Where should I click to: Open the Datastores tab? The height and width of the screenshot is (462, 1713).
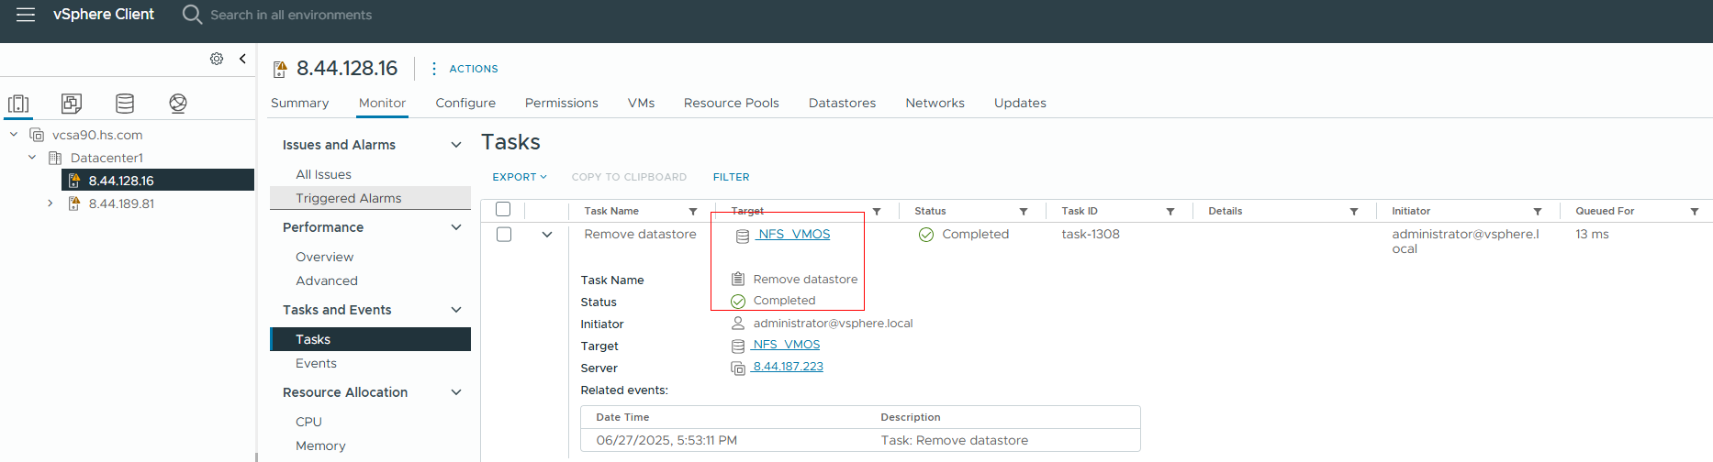tap(842, 103)
